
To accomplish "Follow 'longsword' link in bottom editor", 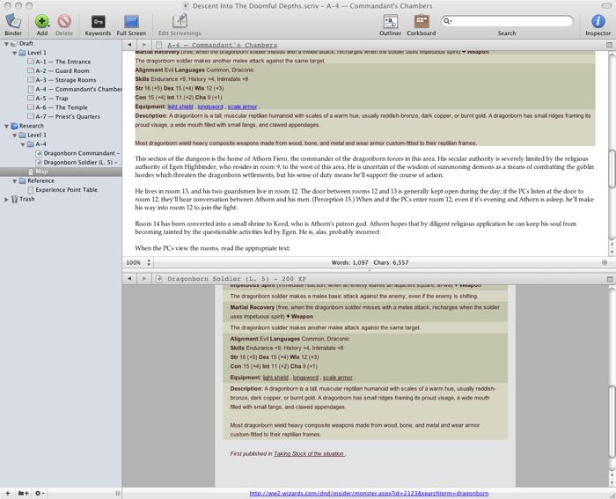I will point(305,378).
